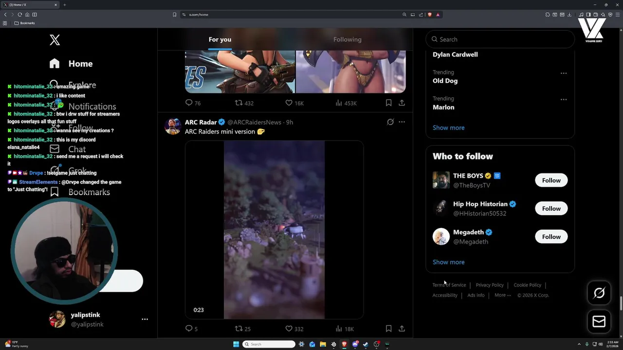Open the Home navigation item
This screenshot has height=350, width=623.
(71, 64)
